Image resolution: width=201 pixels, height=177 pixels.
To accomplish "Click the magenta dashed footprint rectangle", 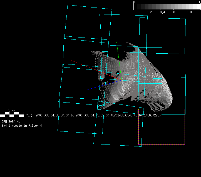I will point(162,144).
